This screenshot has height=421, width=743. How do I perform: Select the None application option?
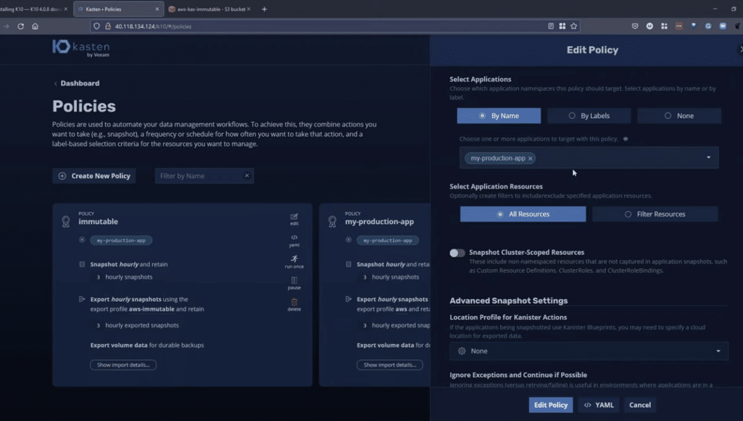click(679, 116)
